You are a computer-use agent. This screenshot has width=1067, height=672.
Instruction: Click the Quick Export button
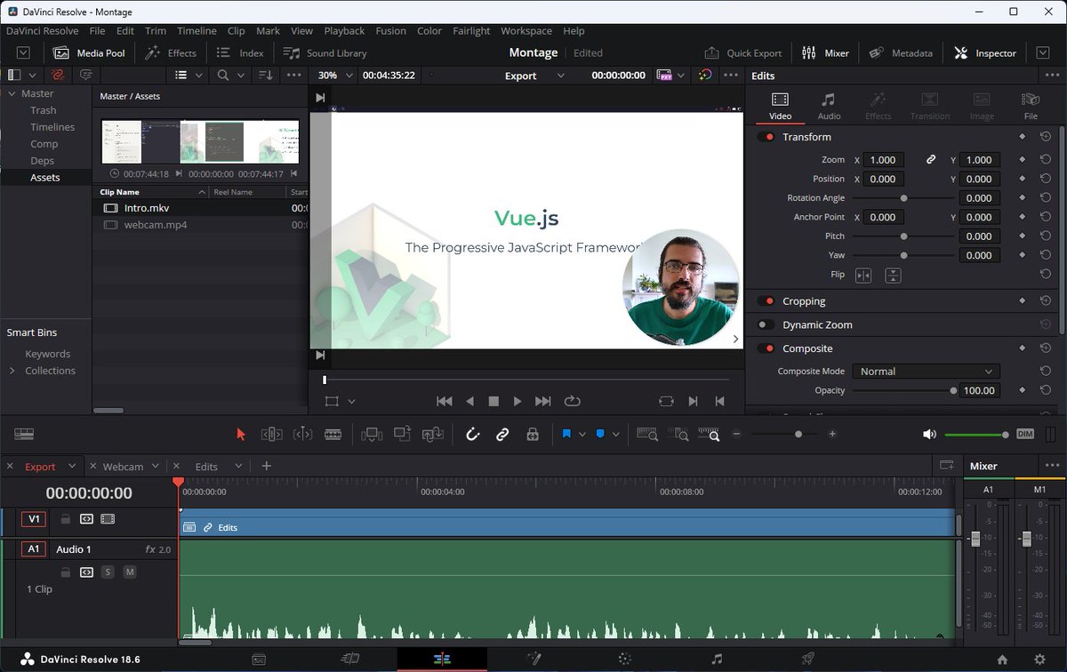743,52
